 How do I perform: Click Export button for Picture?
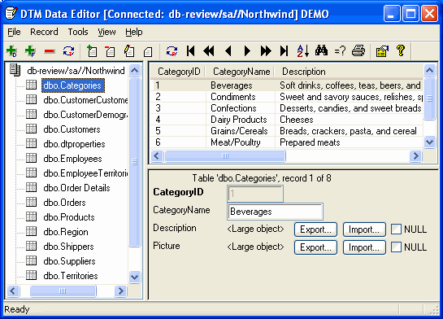[315, 247]
